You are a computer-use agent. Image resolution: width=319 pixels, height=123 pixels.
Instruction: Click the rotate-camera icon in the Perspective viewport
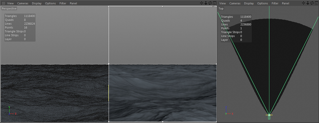[210, 3]
